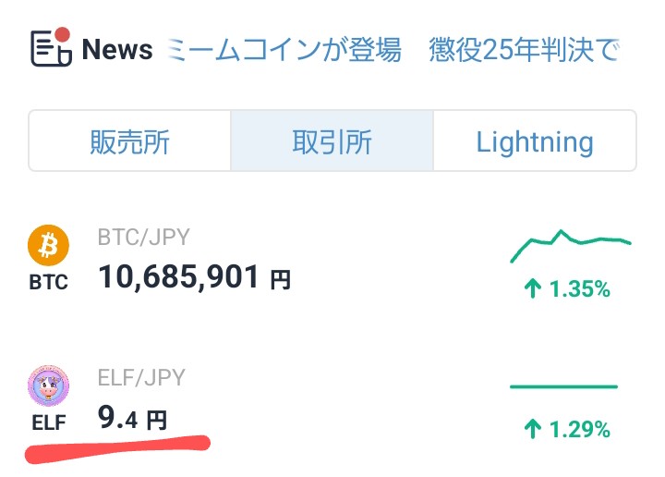Click the orange Bitcoin logo icon
The height and width of the screenshot is (477, 665).
click(x=48, y=245)
